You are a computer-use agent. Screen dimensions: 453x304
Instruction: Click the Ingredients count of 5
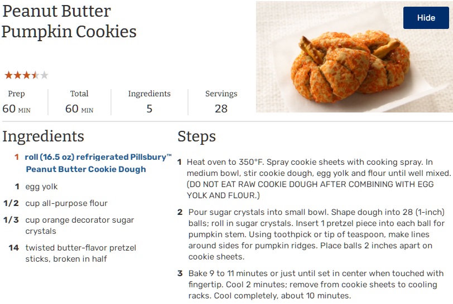click(150, 109)
